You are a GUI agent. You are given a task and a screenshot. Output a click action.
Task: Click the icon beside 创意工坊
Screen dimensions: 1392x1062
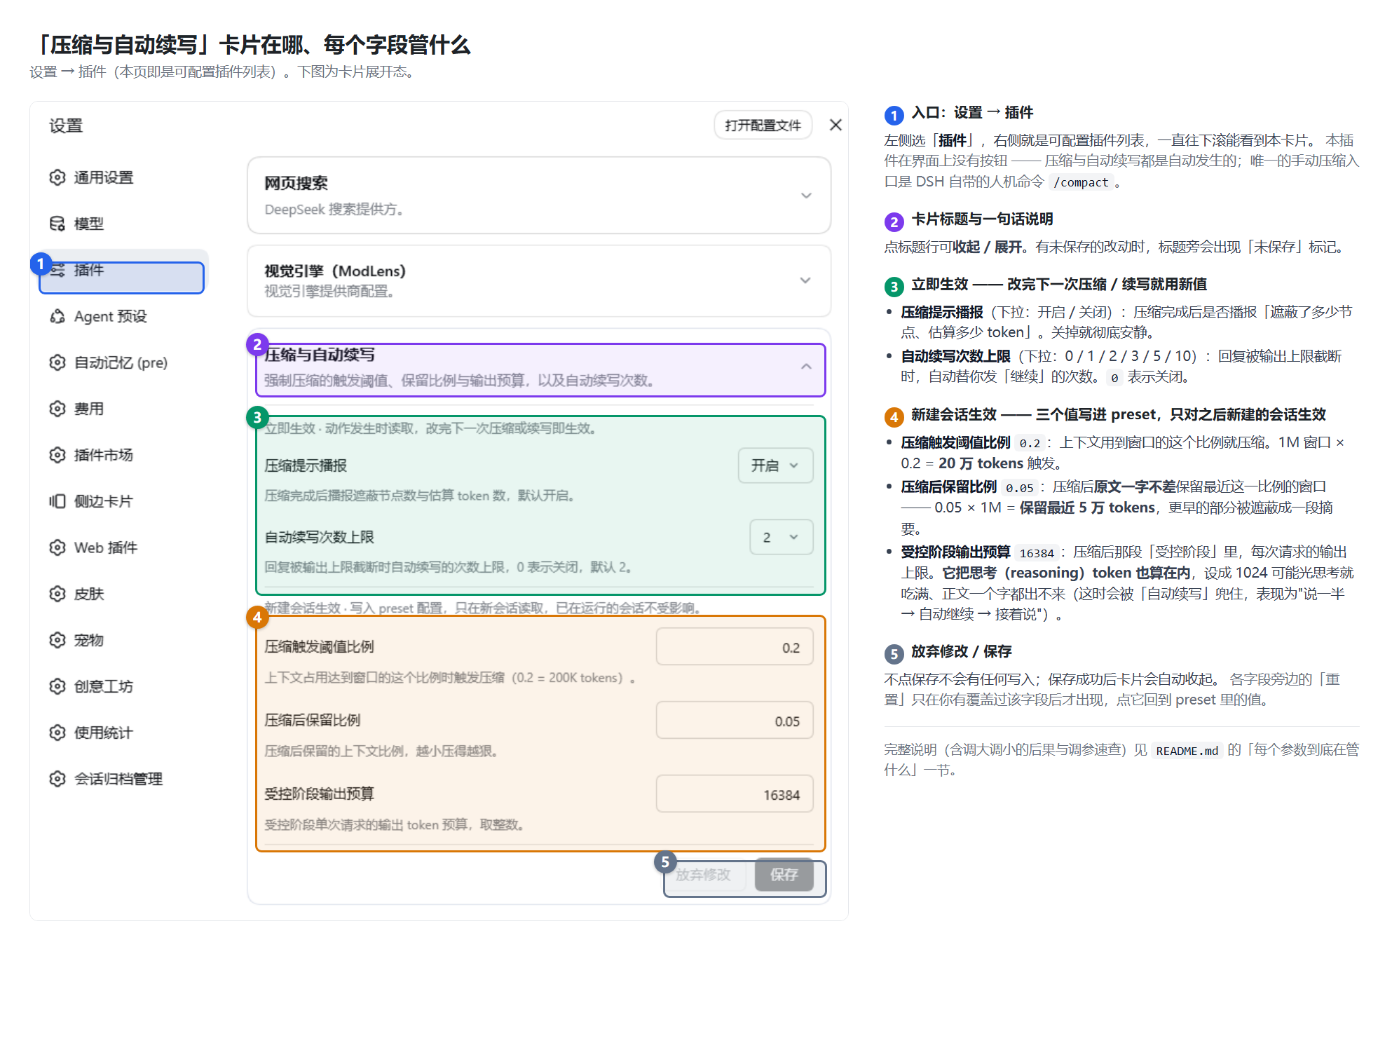point(57,686)
